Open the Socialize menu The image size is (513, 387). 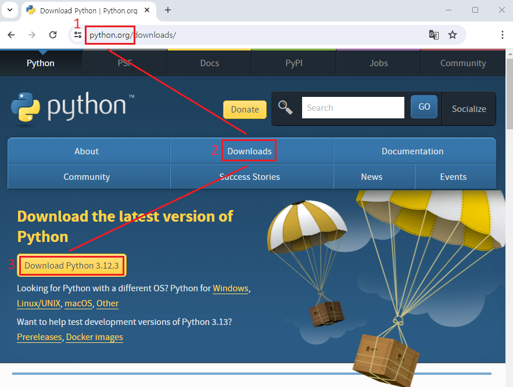(x=469, y=109)
